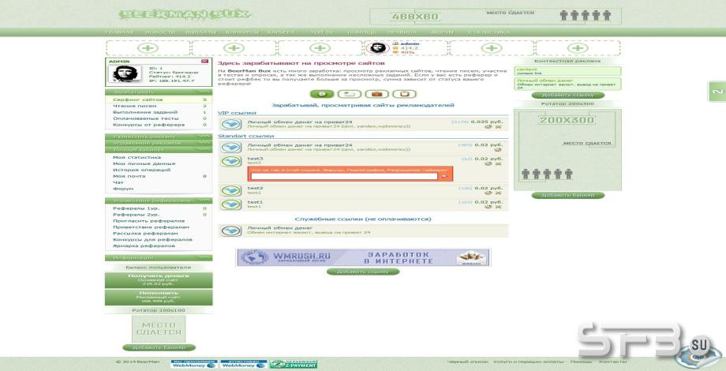Open НОВОСТИ in the top navigation
This screenshot has width=726, height=371.
point(160,32)
